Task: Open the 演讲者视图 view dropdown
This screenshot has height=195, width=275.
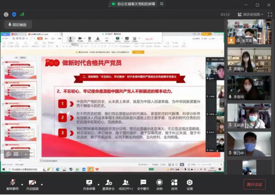Action: point(251,14)
